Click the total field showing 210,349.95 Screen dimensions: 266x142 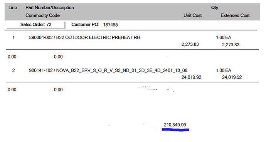tap(175, 125)
